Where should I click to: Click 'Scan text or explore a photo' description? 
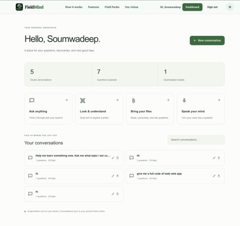click(x=94, y=118)
